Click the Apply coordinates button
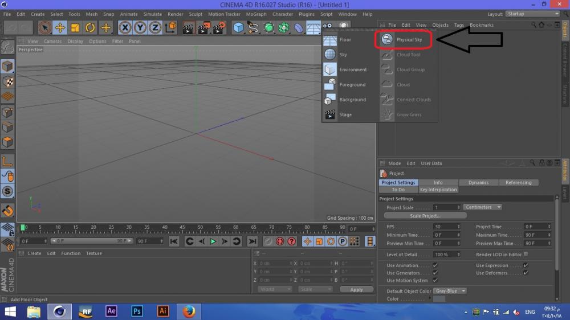Image resolution: width=570 pixels, height=320 pixels. pyautogui.click(x=356, y=289)
